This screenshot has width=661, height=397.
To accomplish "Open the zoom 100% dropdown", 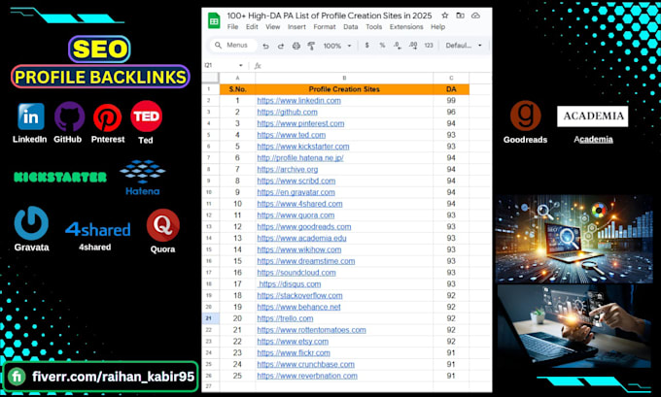I will (337, 46).
